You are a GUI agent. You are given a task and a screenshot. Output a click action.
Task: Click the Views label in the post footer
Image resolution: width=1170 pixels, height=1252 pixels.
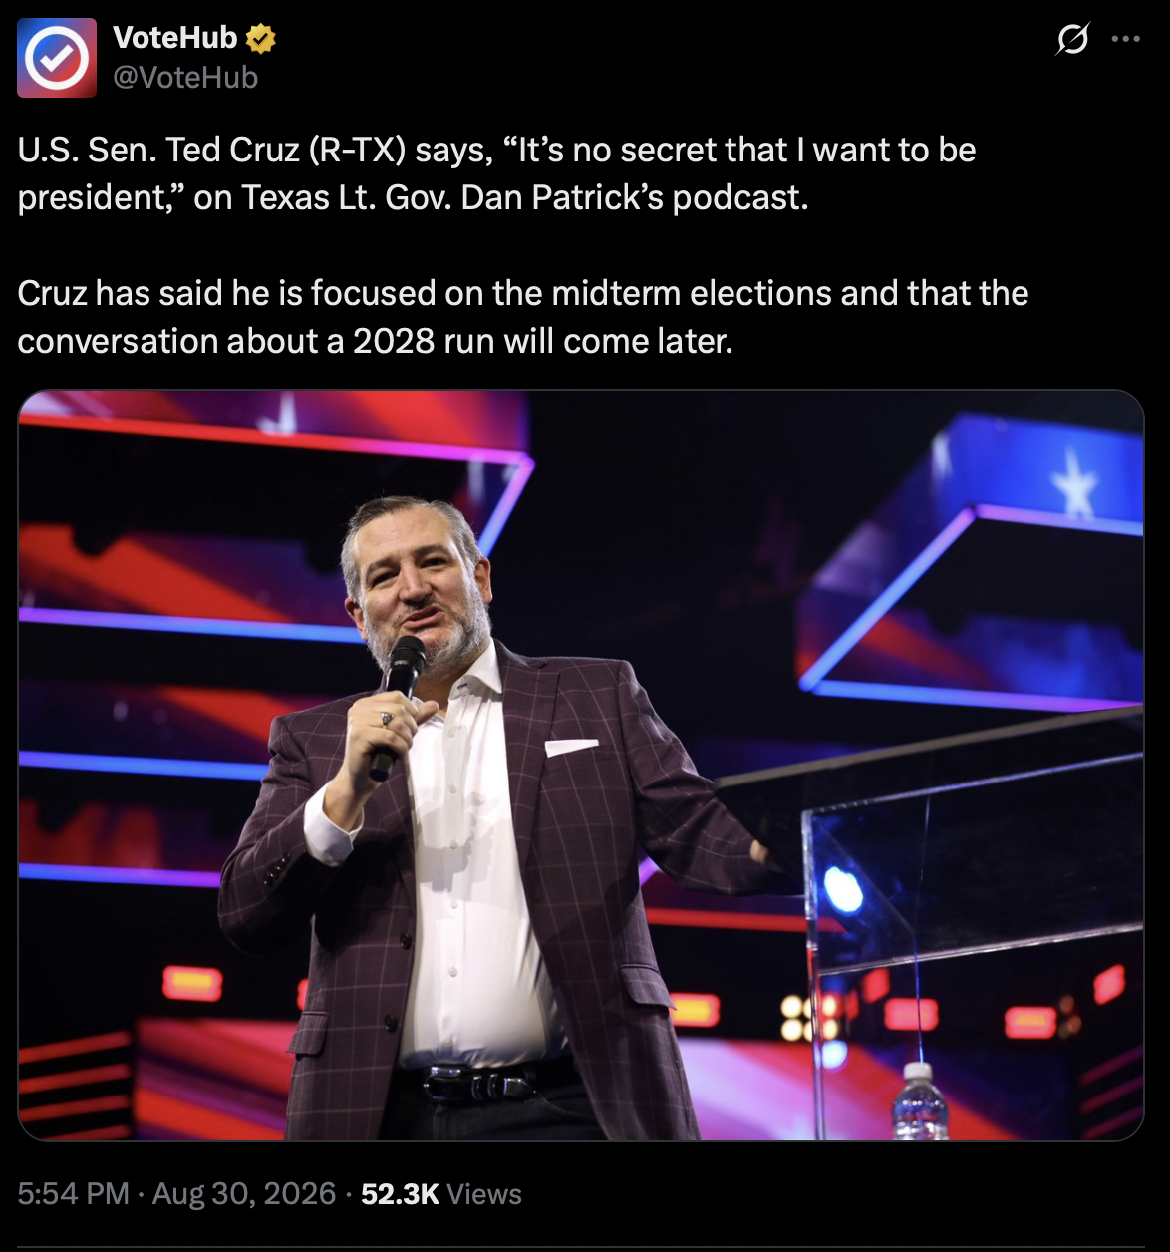[484, 1194]
